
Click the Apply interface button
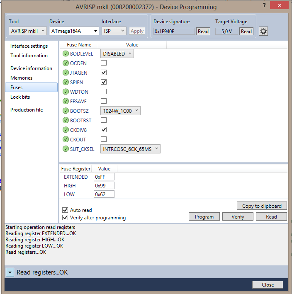tap(137, 31)
